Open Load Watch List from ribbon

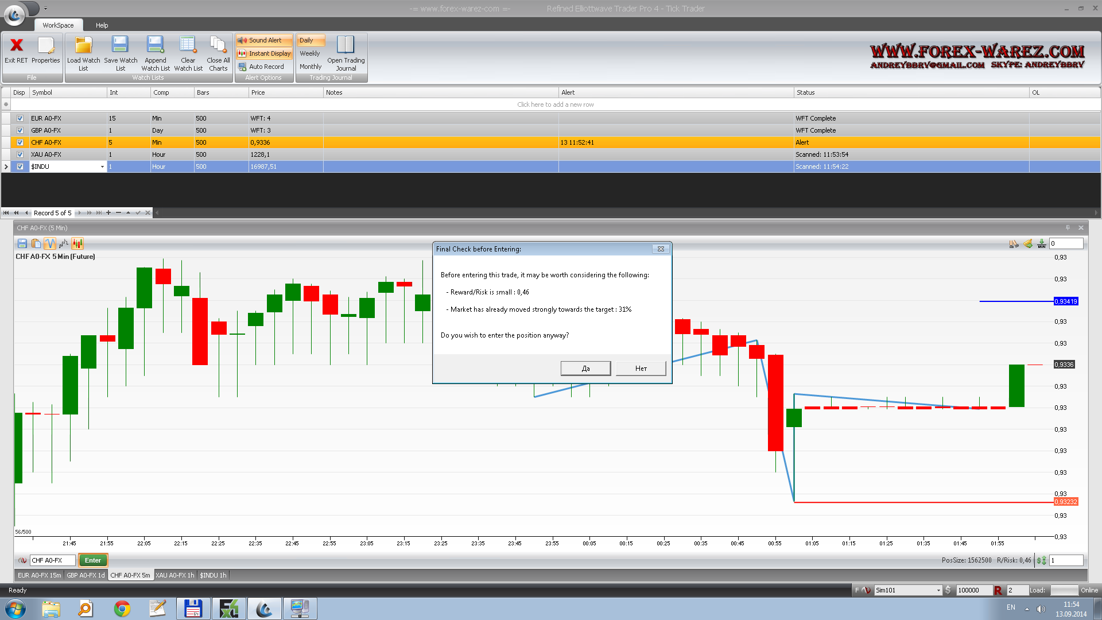[x=84, y=46]
